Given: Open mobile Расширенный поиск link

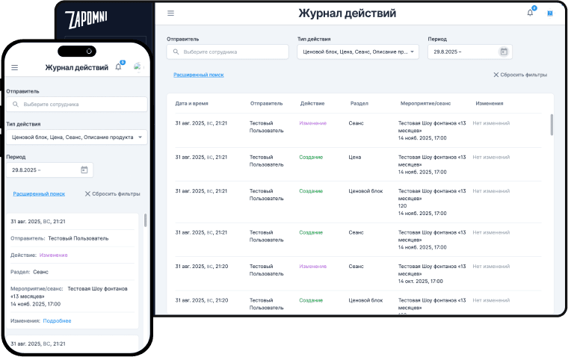Looking at the screenshot, I should (x=39, y=193).
